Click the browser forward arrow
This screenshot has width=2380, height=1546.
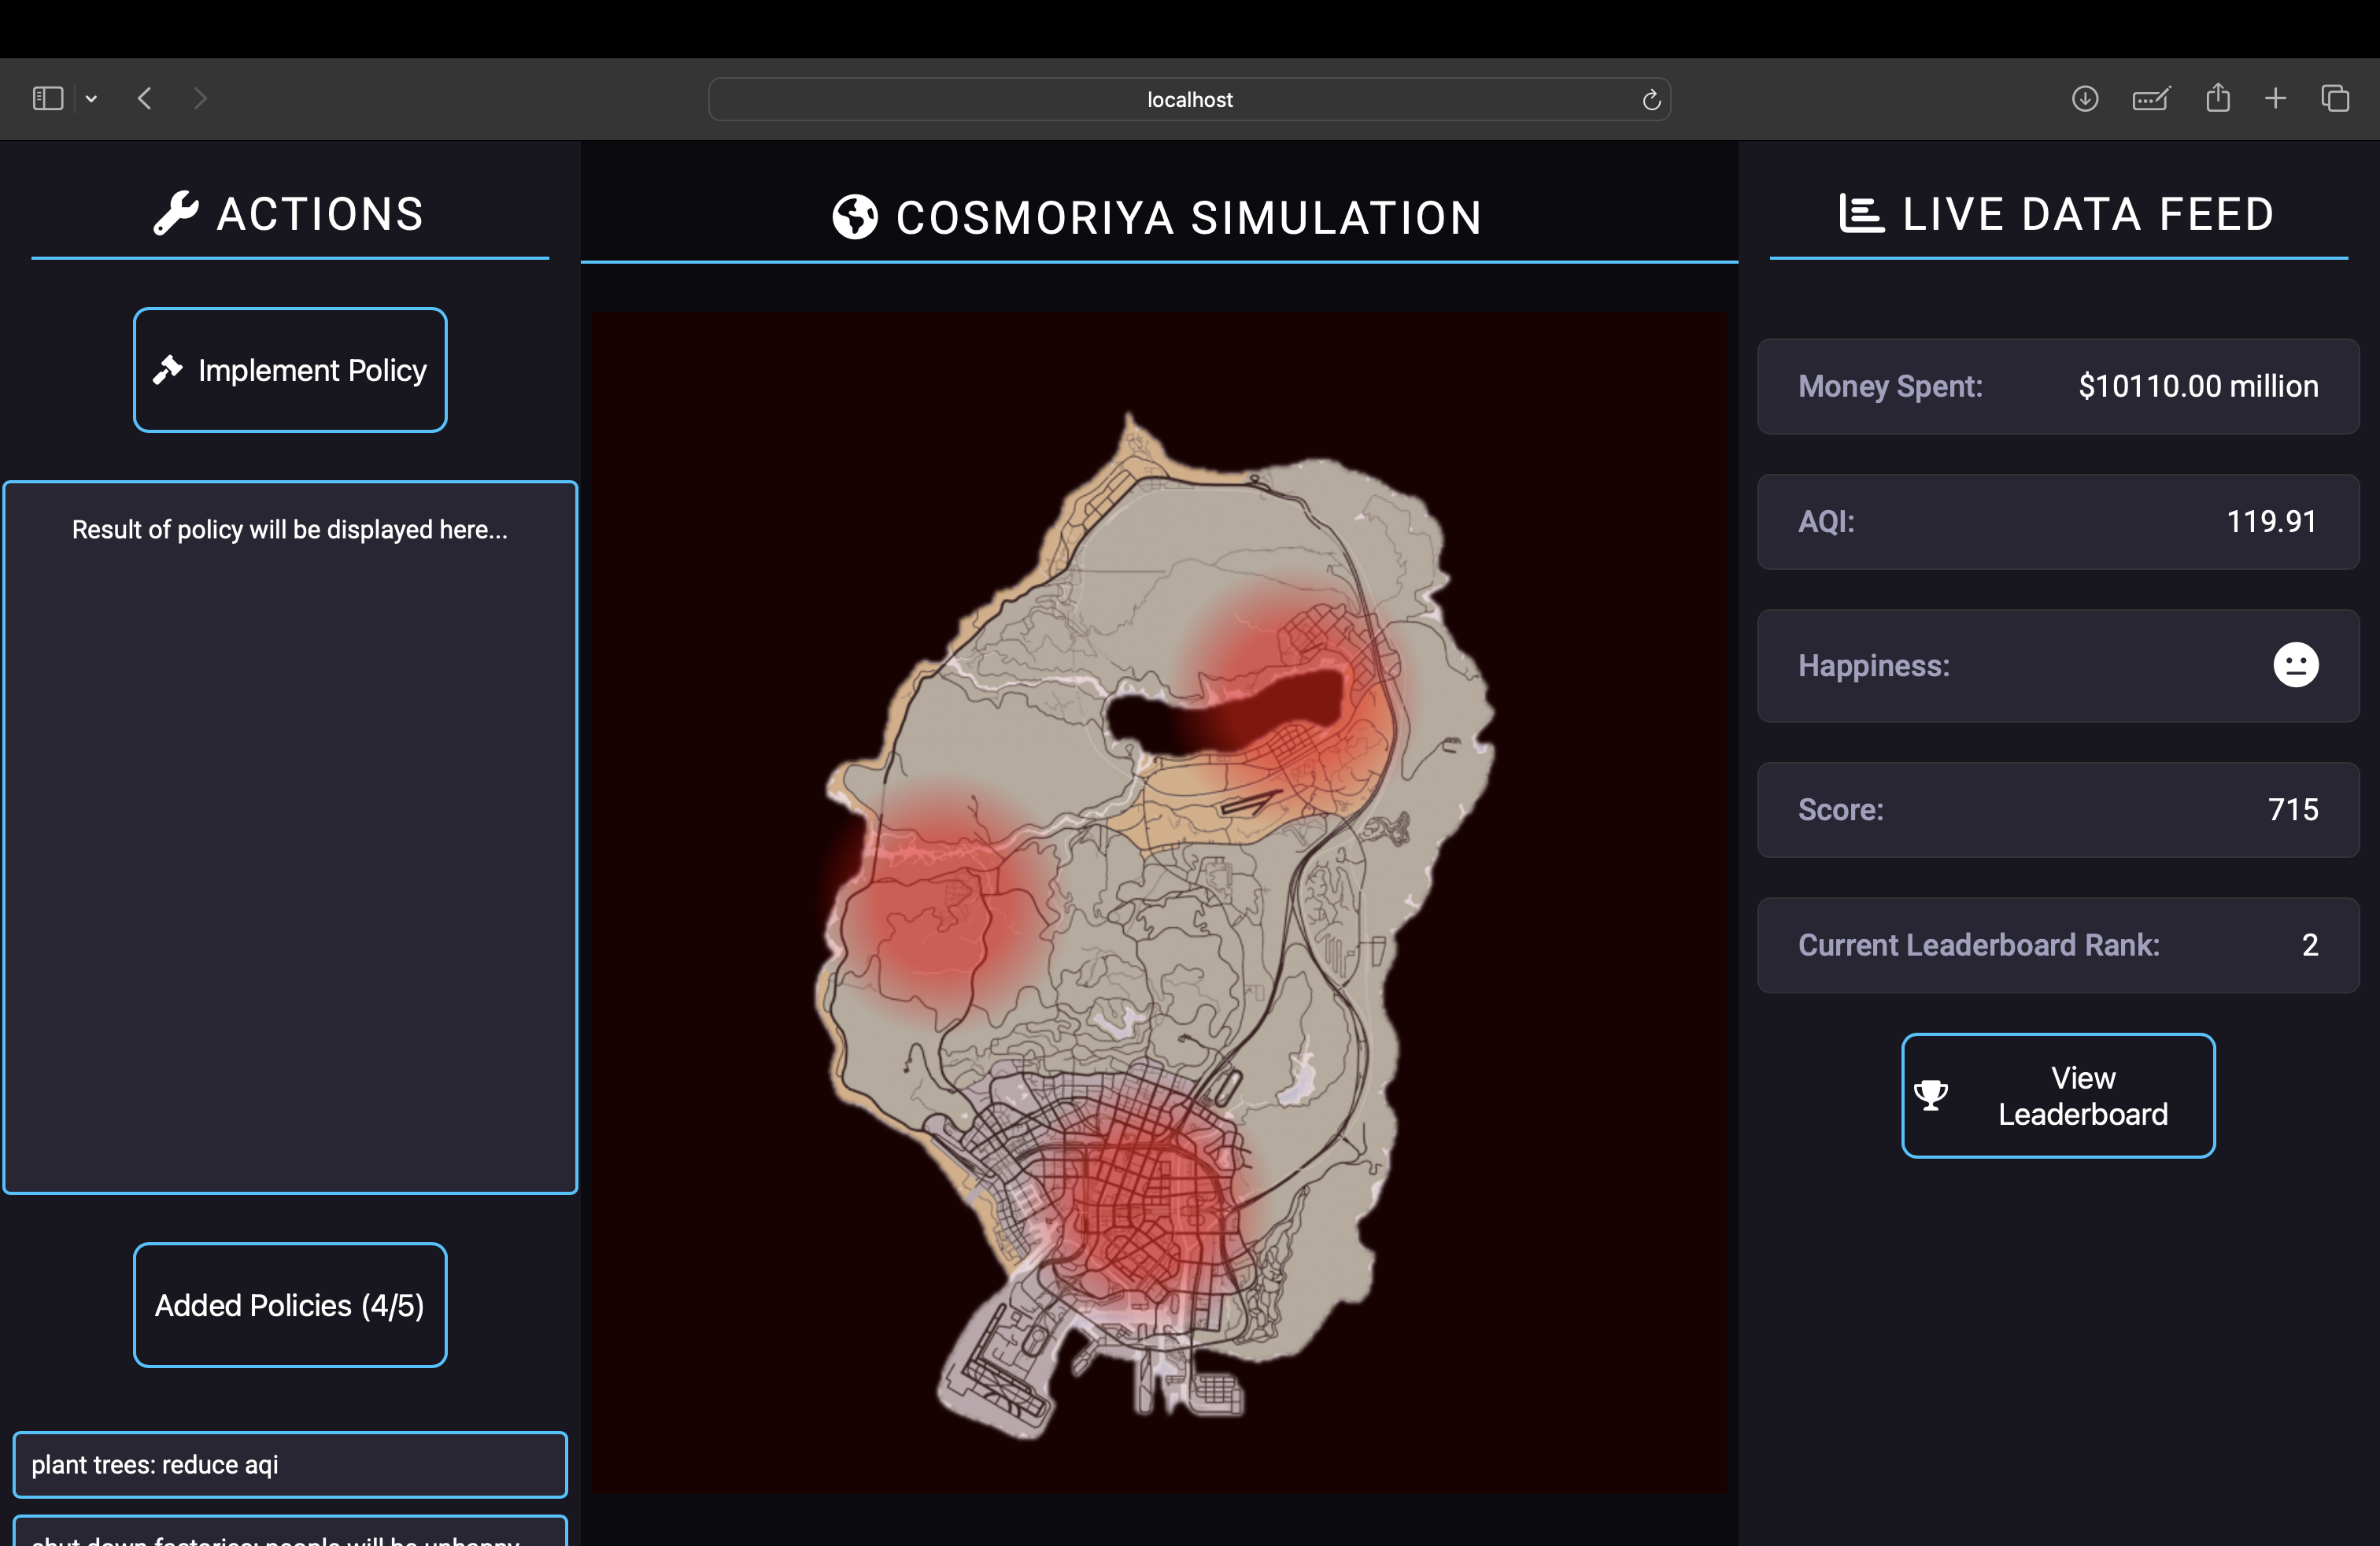coord(200,98)
